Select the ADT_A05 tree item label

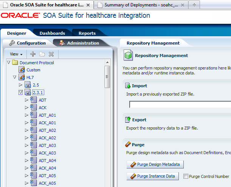click(47, 176)
